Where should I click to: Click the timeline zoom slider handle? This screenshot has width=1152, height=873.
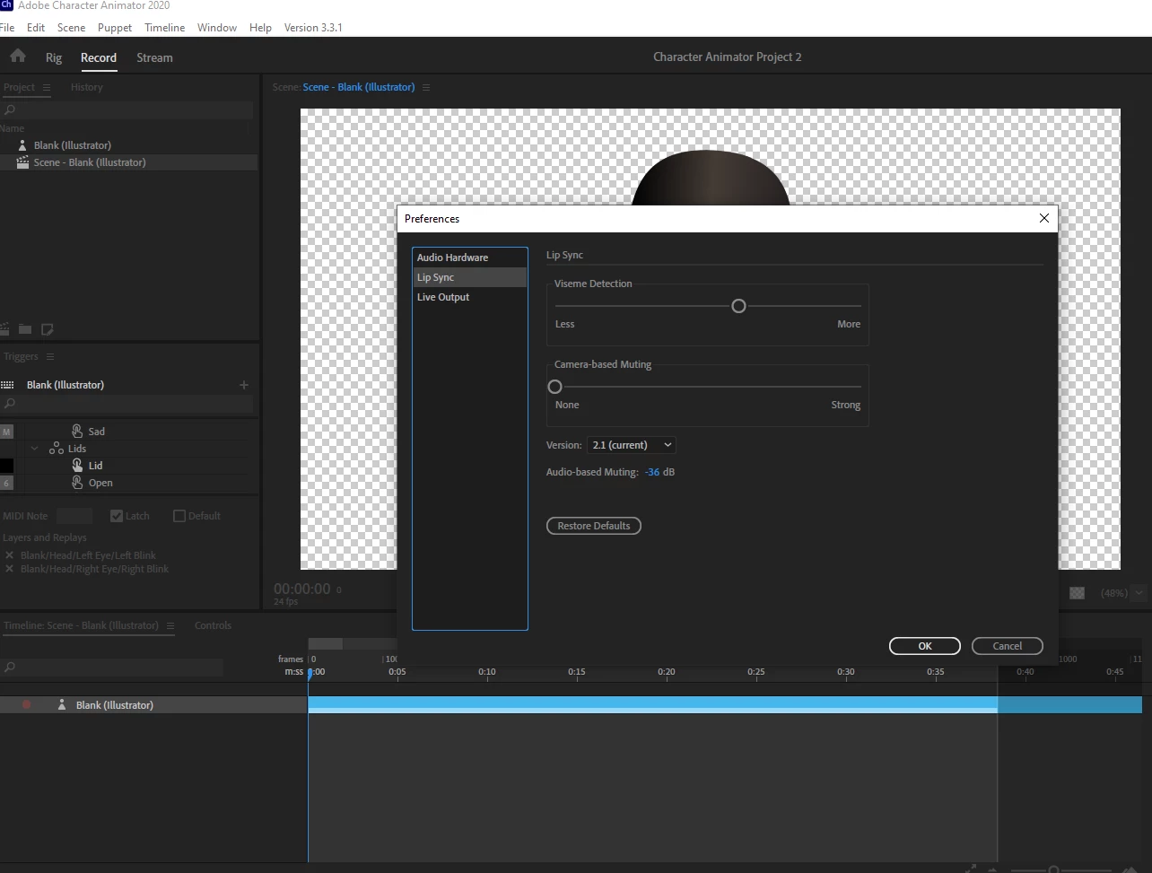(1053, 869)
